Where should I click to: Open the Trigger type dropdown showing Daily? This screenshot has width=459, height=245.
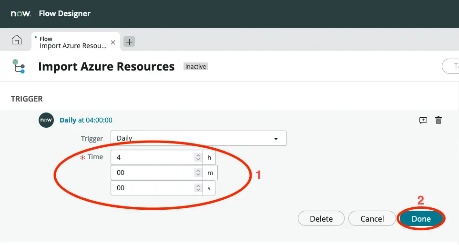coord(198,138)
